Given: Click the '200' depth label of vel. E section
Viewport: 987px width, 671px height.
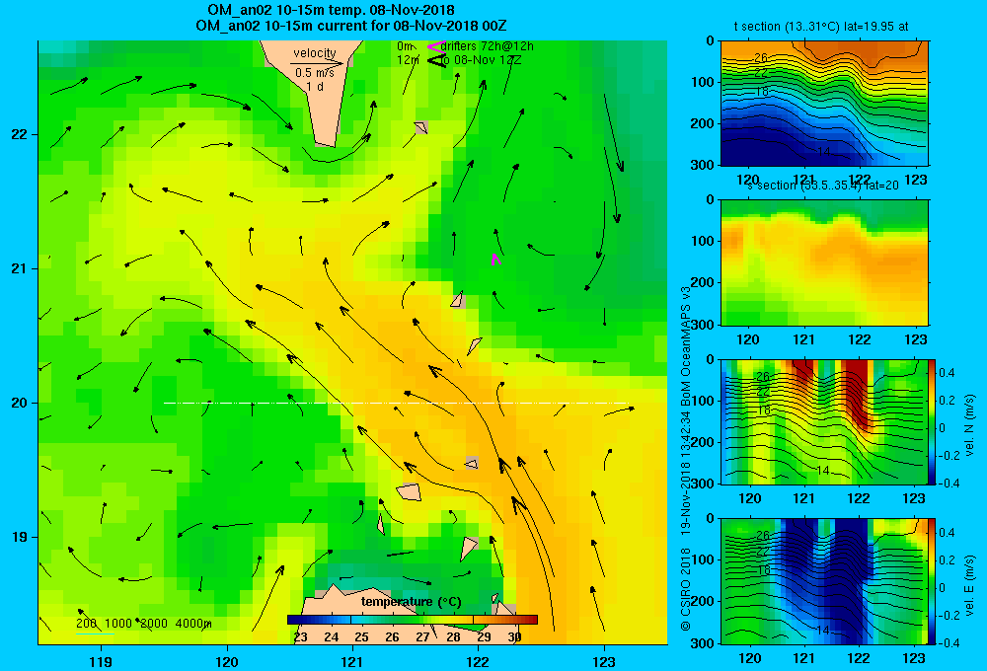Looking at the screenshot, I should [x=704, y=601].
